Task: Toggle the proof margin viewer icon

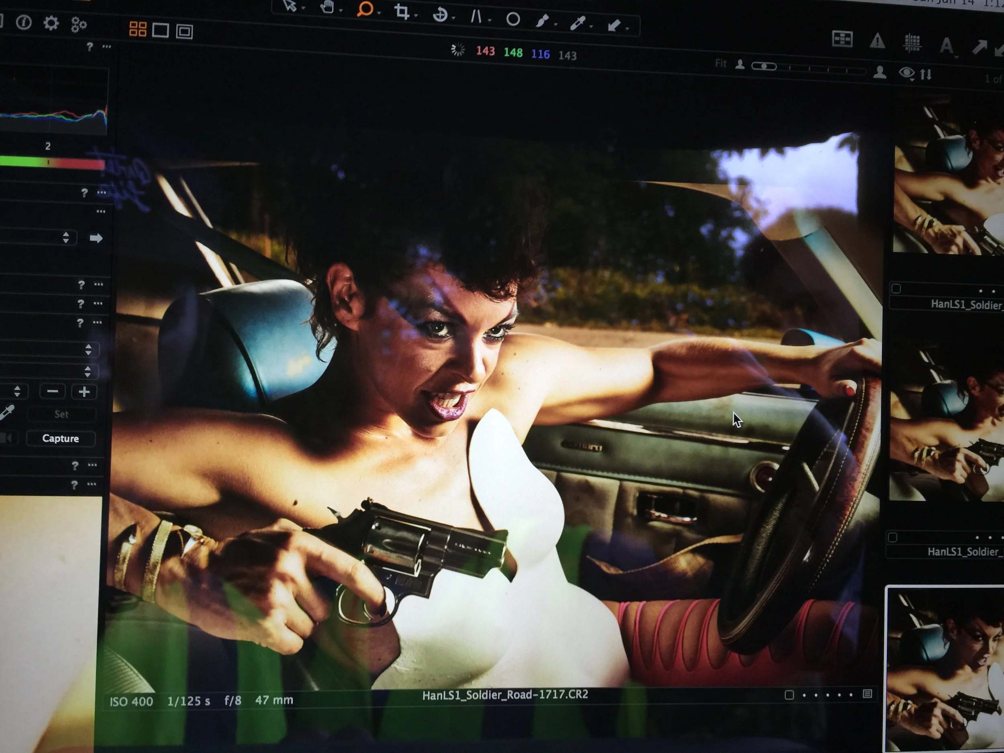Action: point(184,31)
